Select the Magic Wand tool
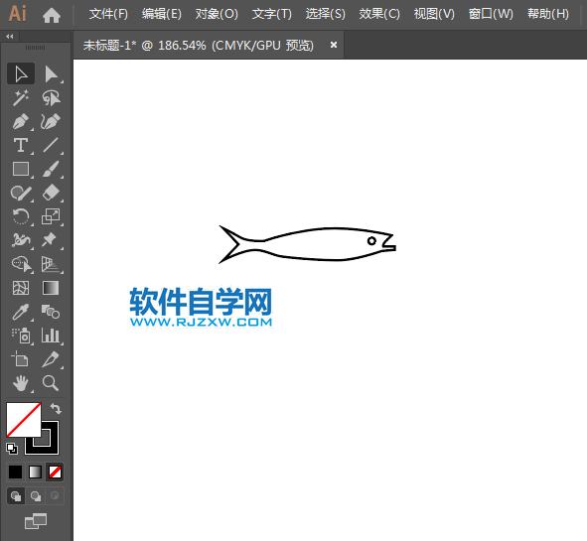This screenshot has width=587, height=541. [x=21, y=97]
